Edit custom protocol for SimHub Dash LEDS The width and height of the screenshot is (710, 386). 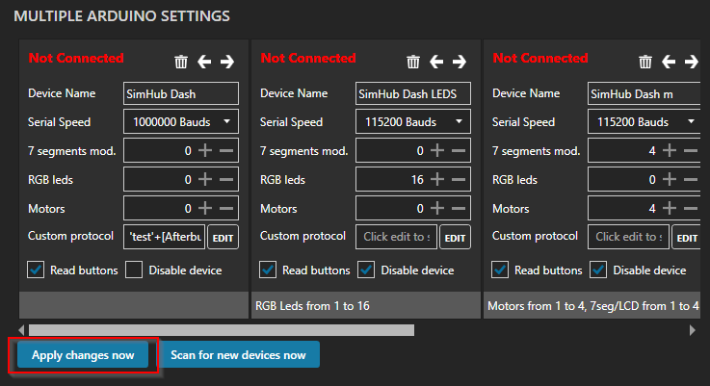[455, 238]
